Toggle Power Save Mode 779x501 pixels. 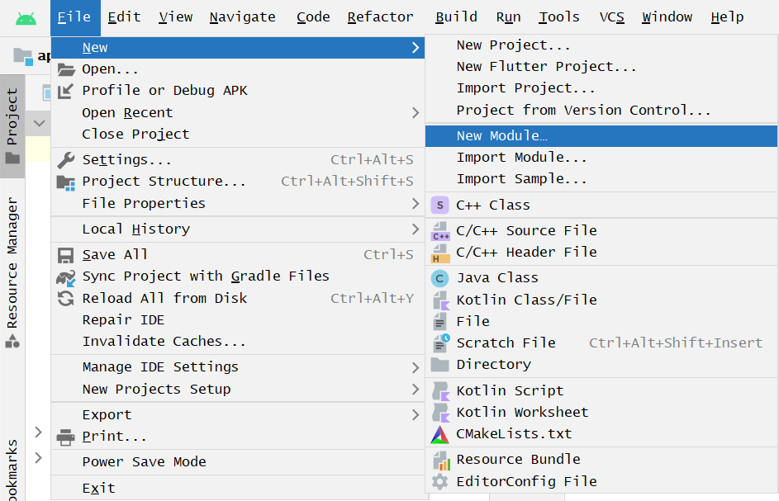(x=144, y=462)
